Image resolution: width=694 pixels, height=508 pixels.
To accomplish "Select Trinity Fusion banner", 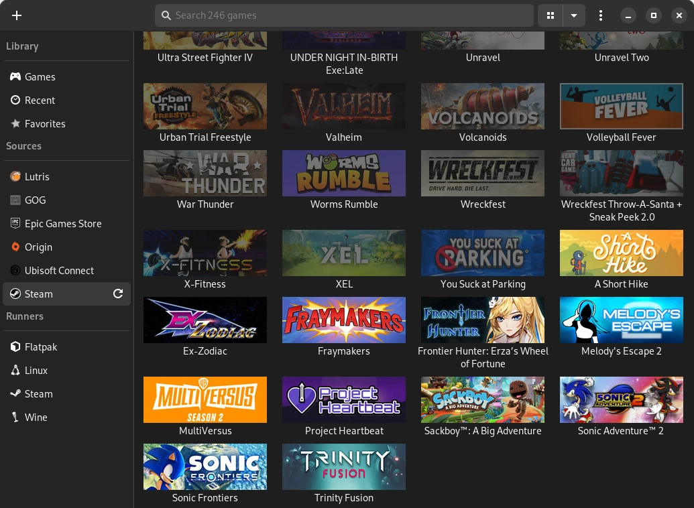I will point(344,466).
